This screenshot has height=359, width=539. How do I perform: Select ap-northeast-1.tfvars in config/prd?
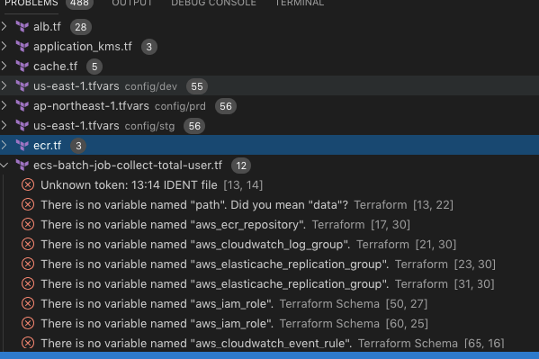pyautogui.click(x=270, y=106)
